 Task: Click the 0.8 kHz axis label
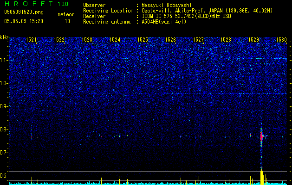[x=4, y=129]
